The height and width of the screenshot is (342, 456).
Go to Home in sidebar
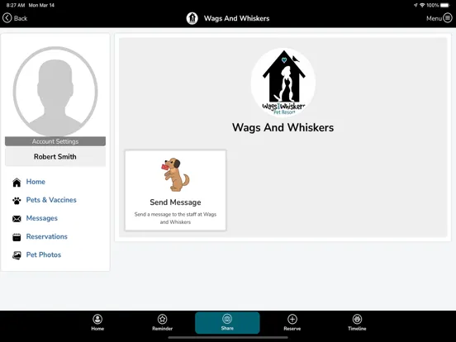coord(36,182)
